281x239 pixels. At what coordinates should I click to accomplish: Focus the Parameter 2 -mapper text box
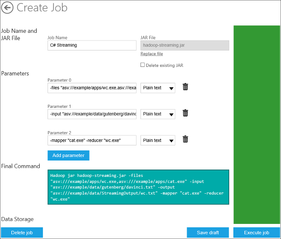(x=92, y=140)
